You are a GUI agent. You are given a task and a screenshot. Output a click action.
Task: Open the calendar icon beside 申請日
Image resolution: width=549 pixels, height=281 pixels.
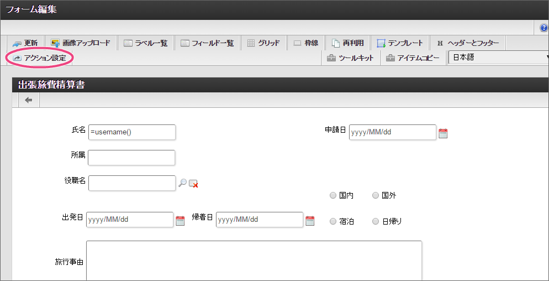pos(443,133)
